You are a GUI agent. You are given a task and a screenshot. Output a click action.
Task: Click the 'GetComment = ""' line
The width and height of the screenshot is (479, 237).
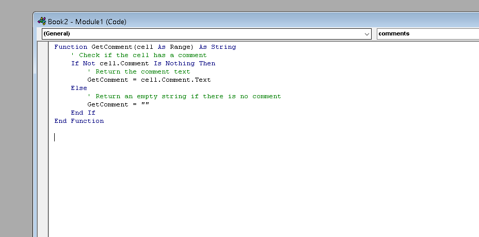[118, 104]
